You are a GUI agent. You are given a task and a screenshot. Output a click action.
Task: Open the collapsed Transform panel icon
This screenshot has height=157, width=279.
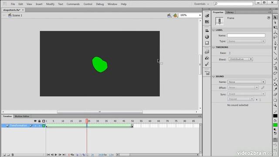coord(207,43)
